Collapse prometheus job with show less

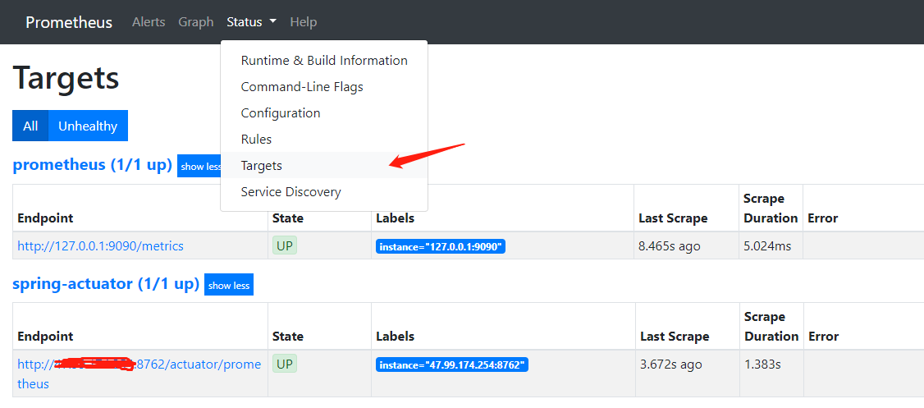click(x=199, y=167)
